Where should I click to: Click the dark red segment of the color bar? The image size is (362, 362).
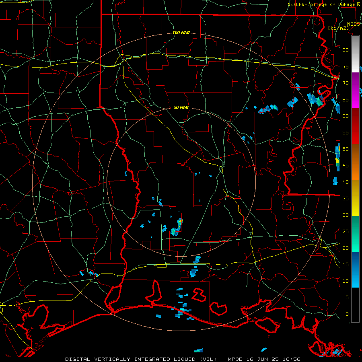355,126
